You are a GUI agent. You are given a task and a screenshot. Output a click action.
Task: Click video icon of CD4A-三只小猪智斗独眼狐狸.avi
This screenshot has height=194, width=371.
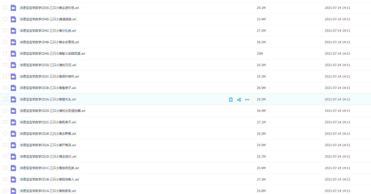(x=14, y=54)
